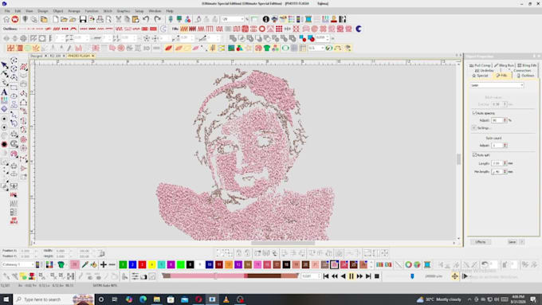Viewport: 542px width, 305px height.
Task: Click the red circular W icon
Action: point(15,19)
